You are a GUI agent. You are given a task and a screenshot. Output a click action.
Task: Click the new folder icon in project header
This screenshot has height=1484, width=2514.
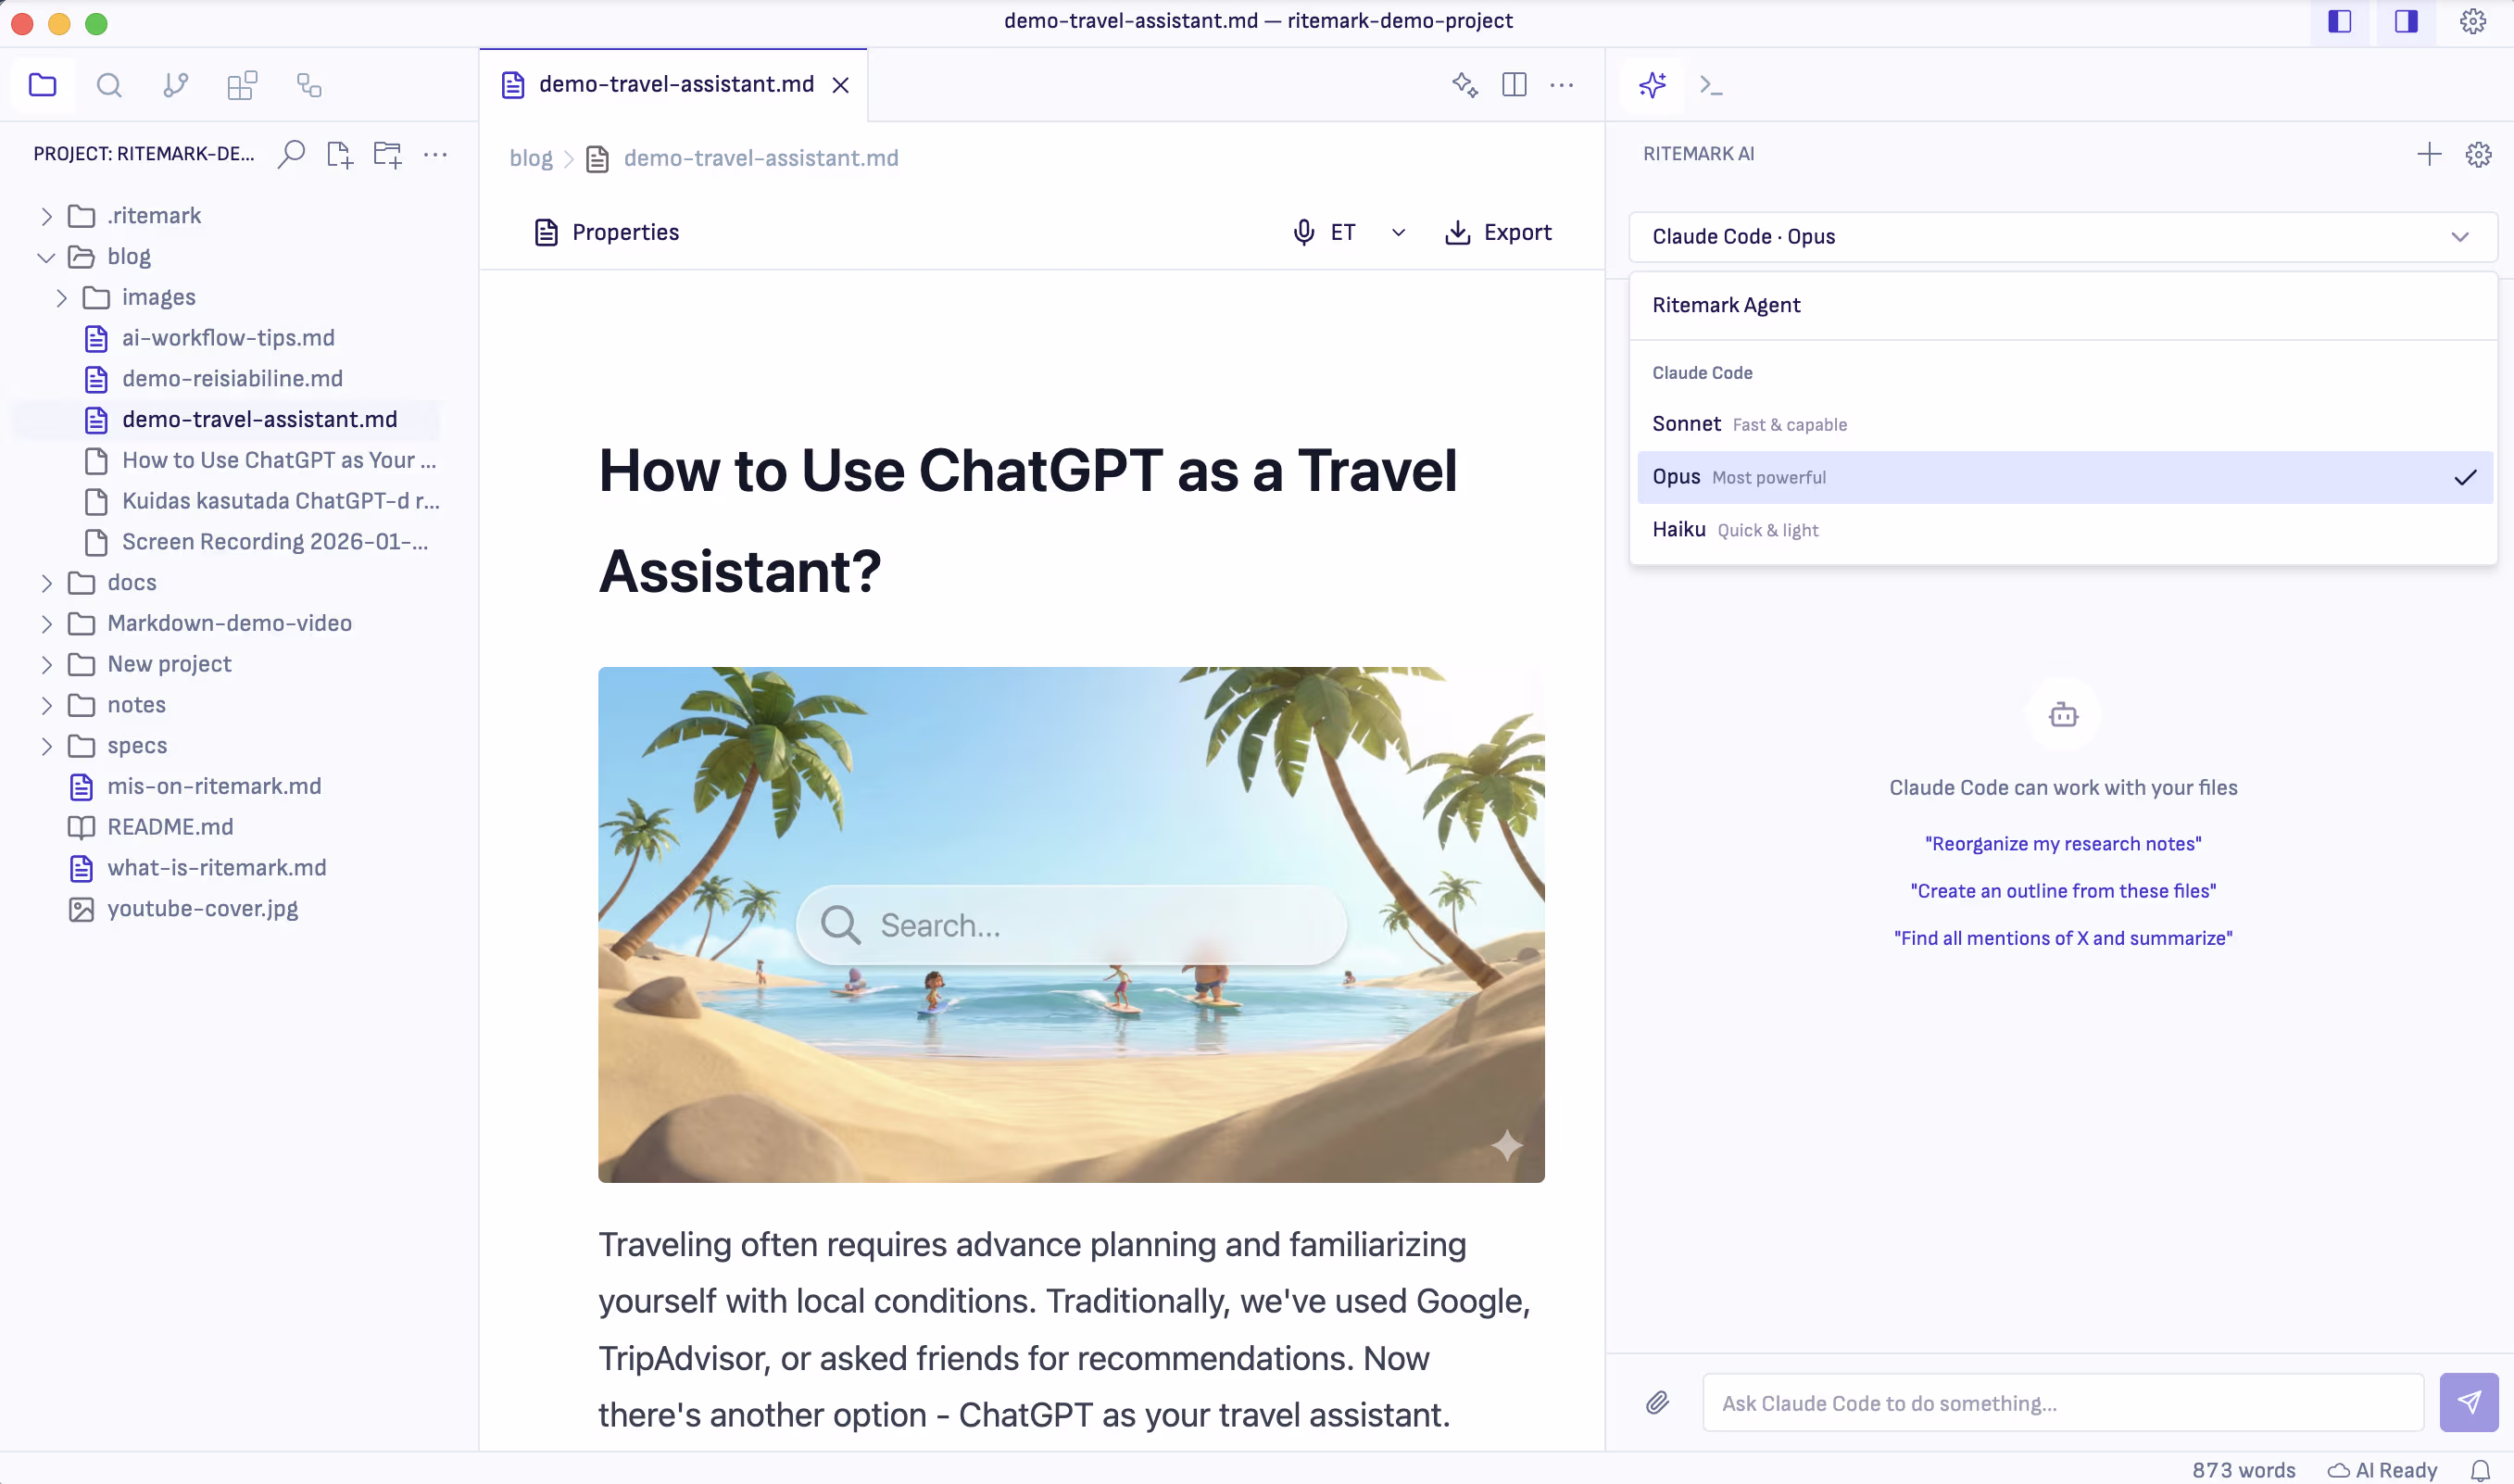[387, 154]
